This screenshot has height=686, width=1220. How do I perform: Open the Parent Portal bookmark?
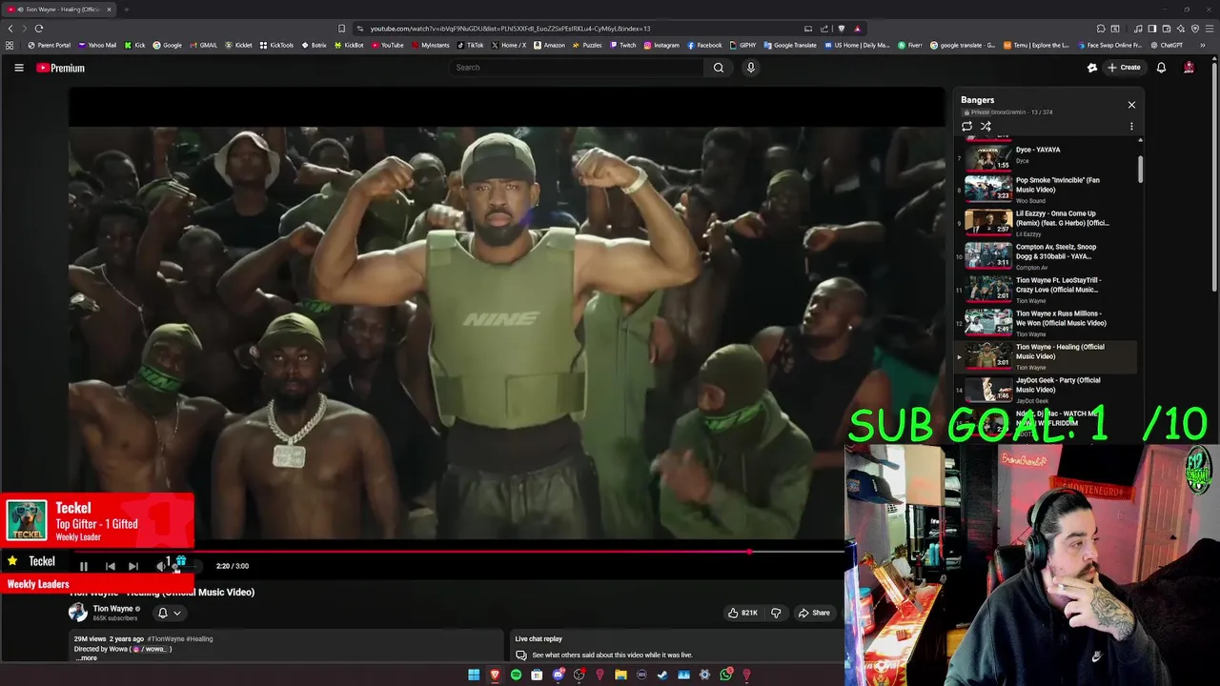[x=49, y=45]
